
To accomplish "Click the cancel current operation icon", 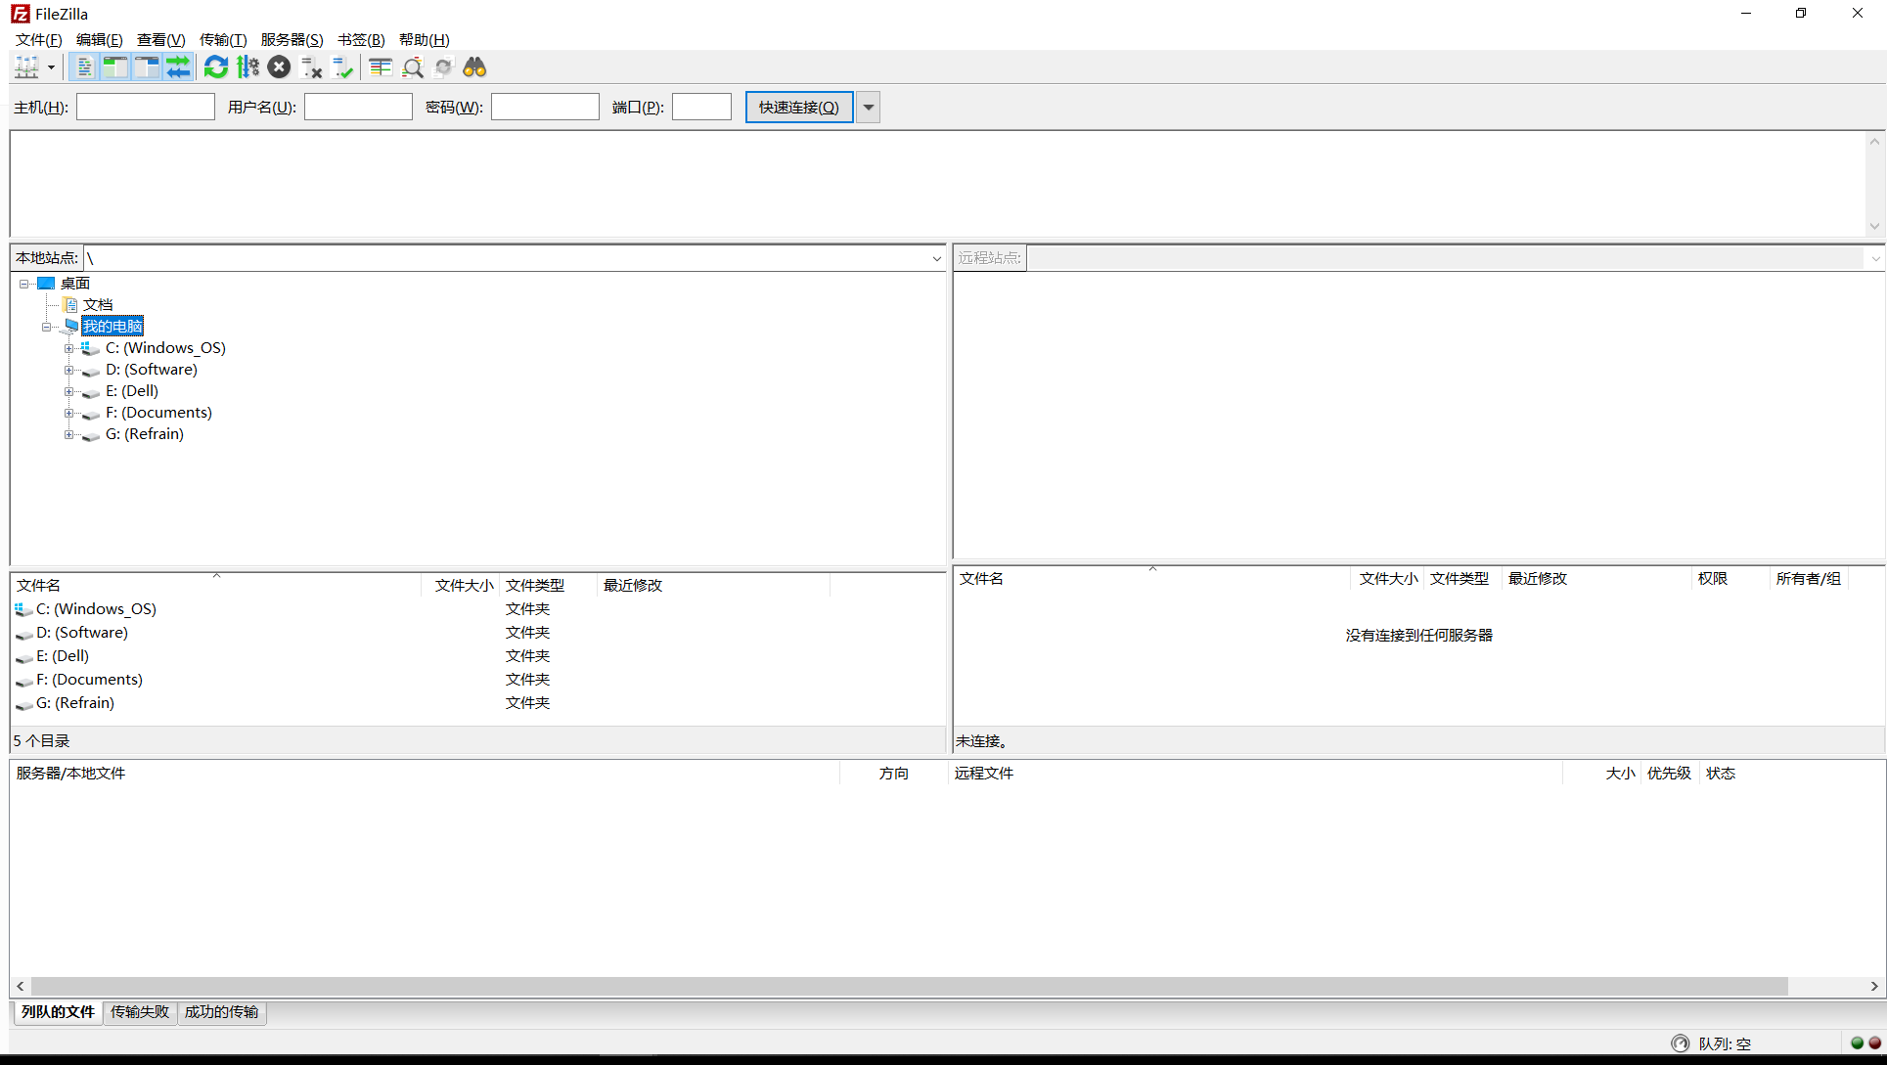I will tap(279, 67).
